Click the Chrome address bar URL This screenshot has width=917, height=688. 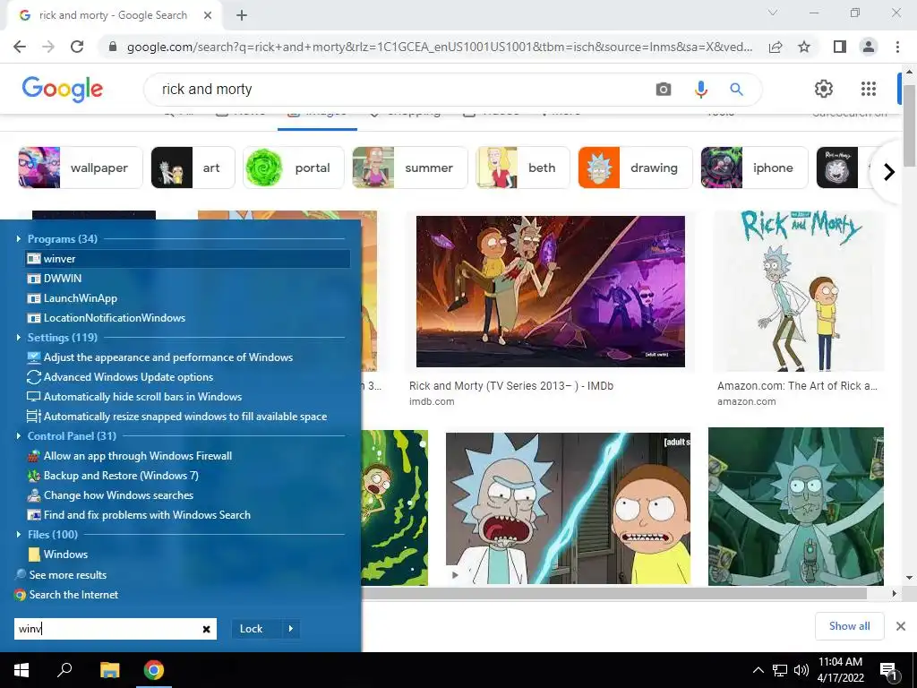[440, 47]
